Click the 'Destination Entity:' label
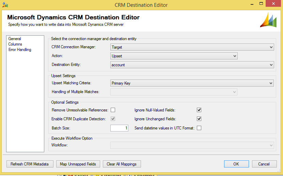This screenshot has height=176, width=283. 66,65
